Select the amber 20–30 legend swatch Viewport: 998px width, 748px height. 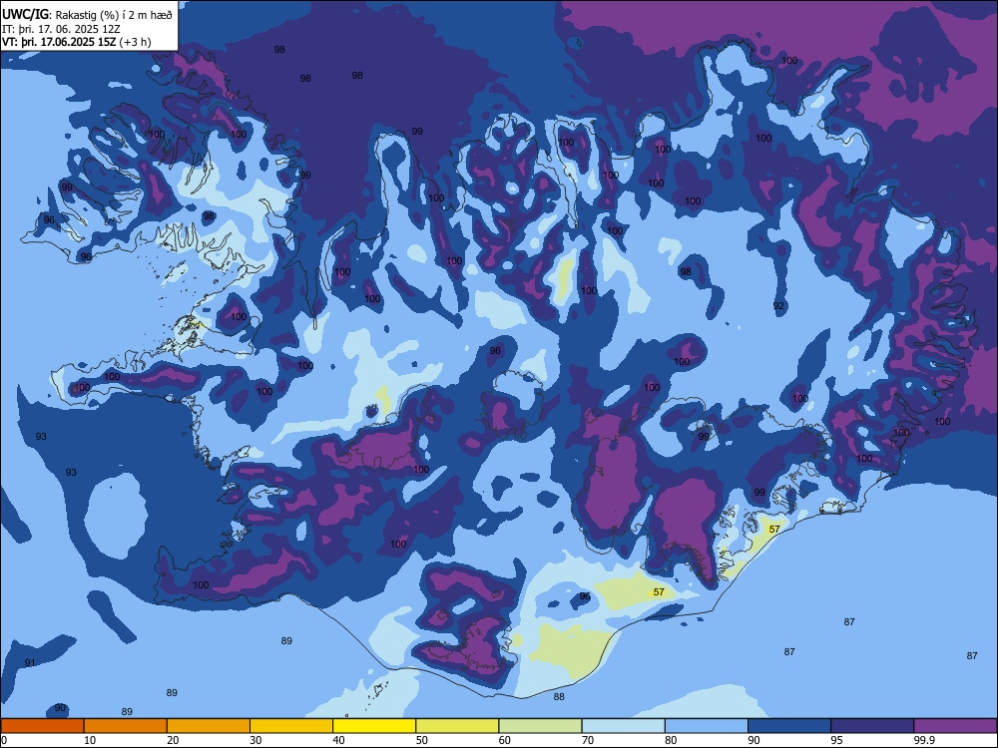click(209, 726)
